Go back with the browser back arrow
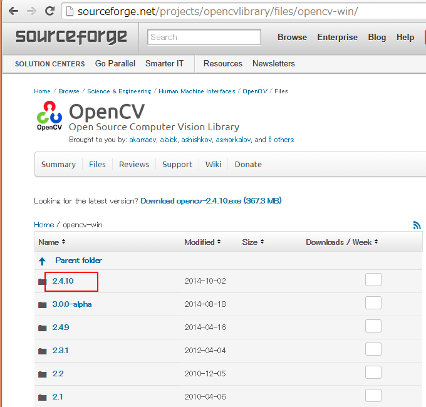 click(13, 11)
